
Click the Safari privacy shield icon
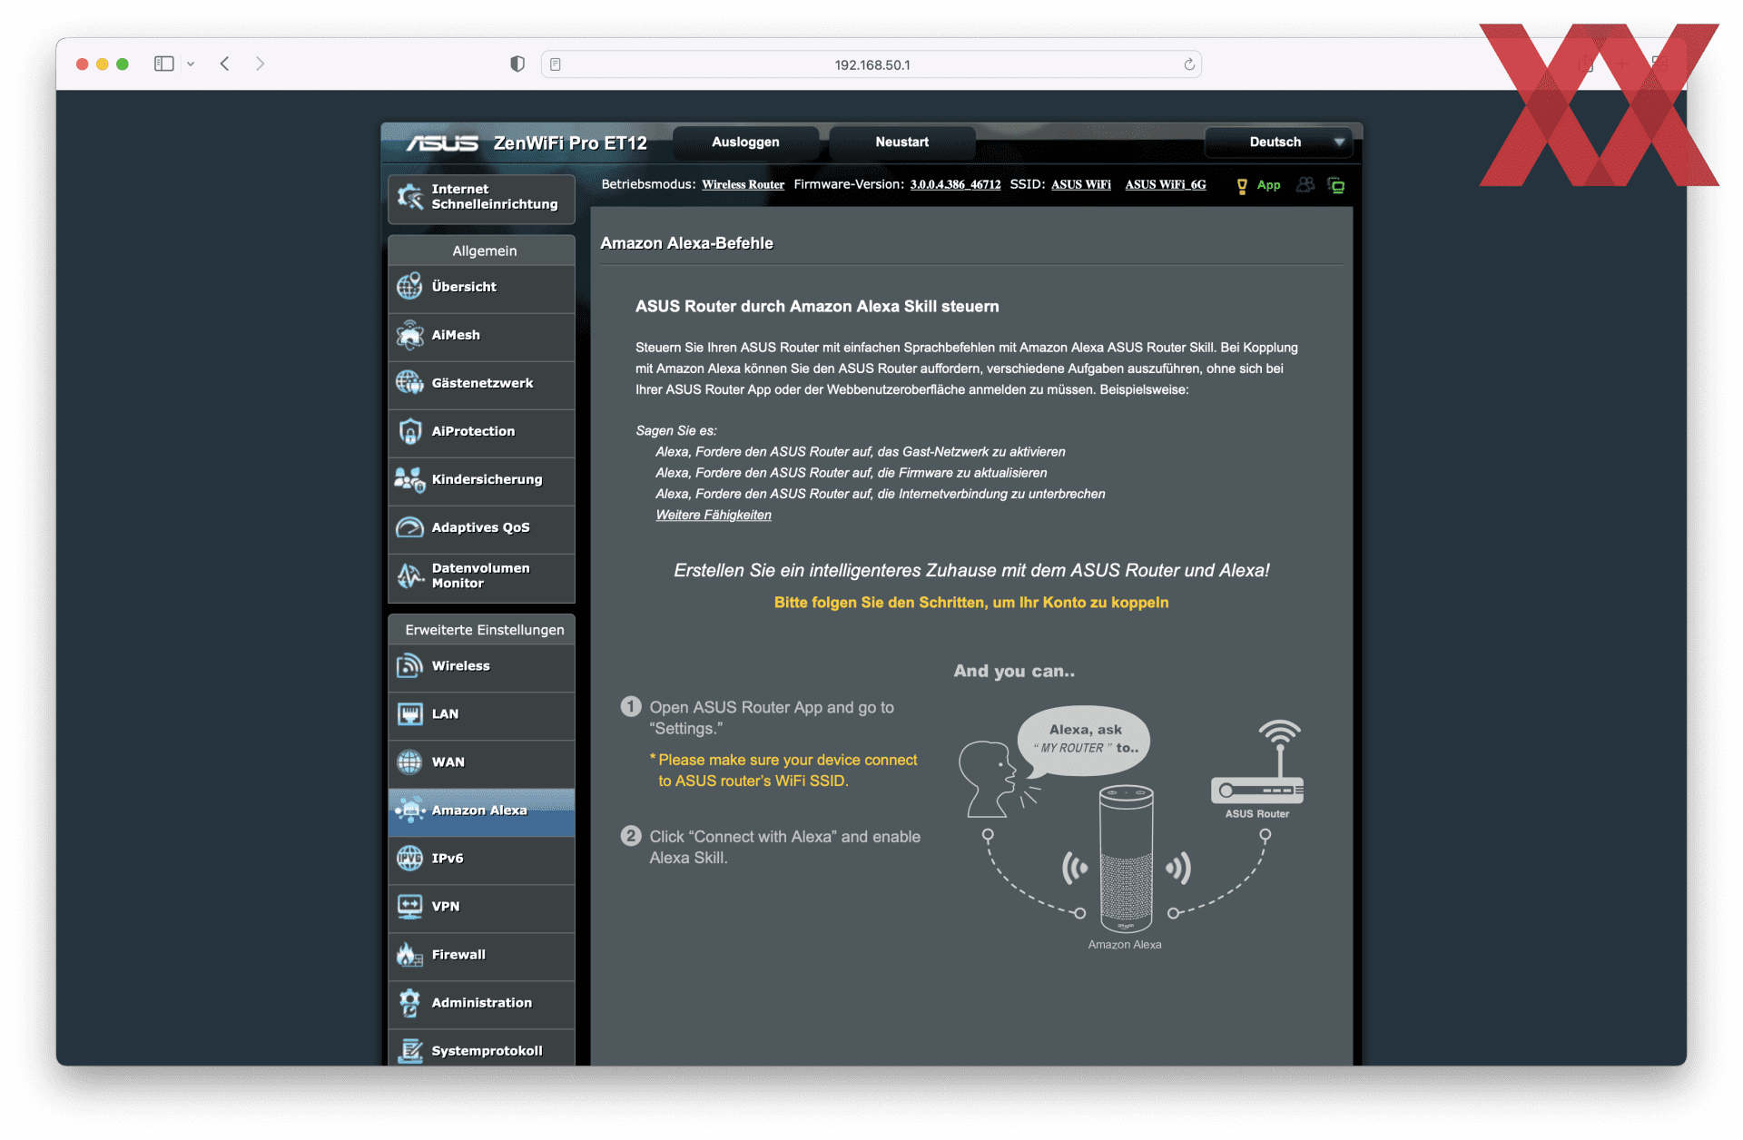(517, 64)
